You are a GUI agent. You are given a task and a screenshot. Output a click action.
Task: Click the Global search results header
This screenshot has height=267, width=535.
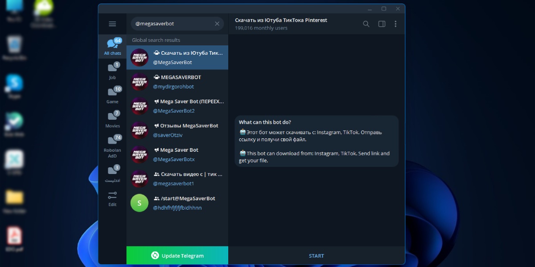point(156,40)
